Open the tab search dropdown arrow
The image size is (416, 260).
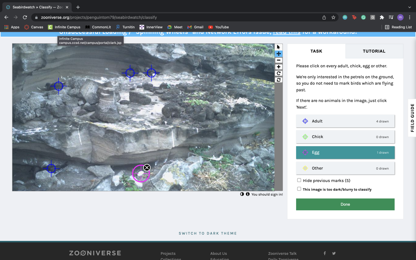pos(409,7)
